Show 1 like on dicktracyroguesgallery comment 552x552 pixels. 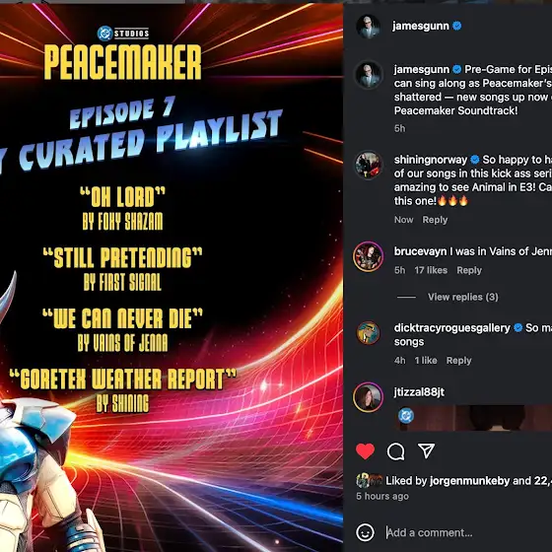click(x=426, y=360)
